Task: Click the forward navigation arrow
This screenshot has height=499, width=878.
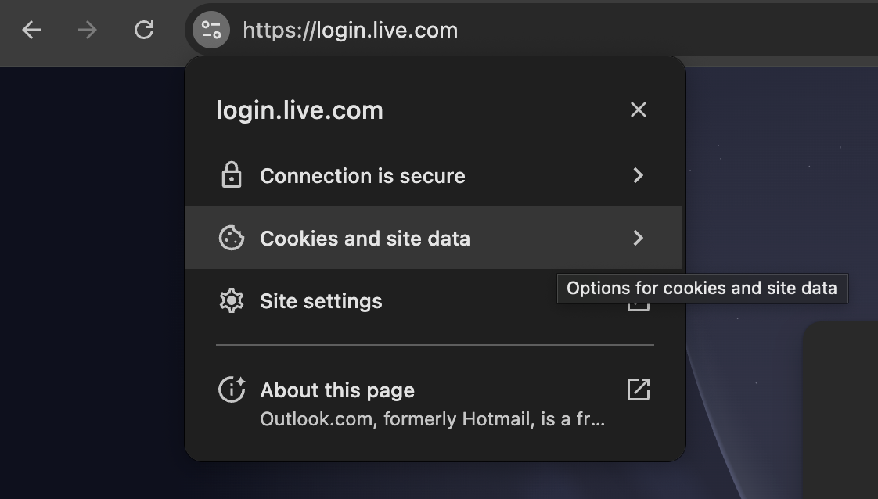Action: [x=87, y=30]
